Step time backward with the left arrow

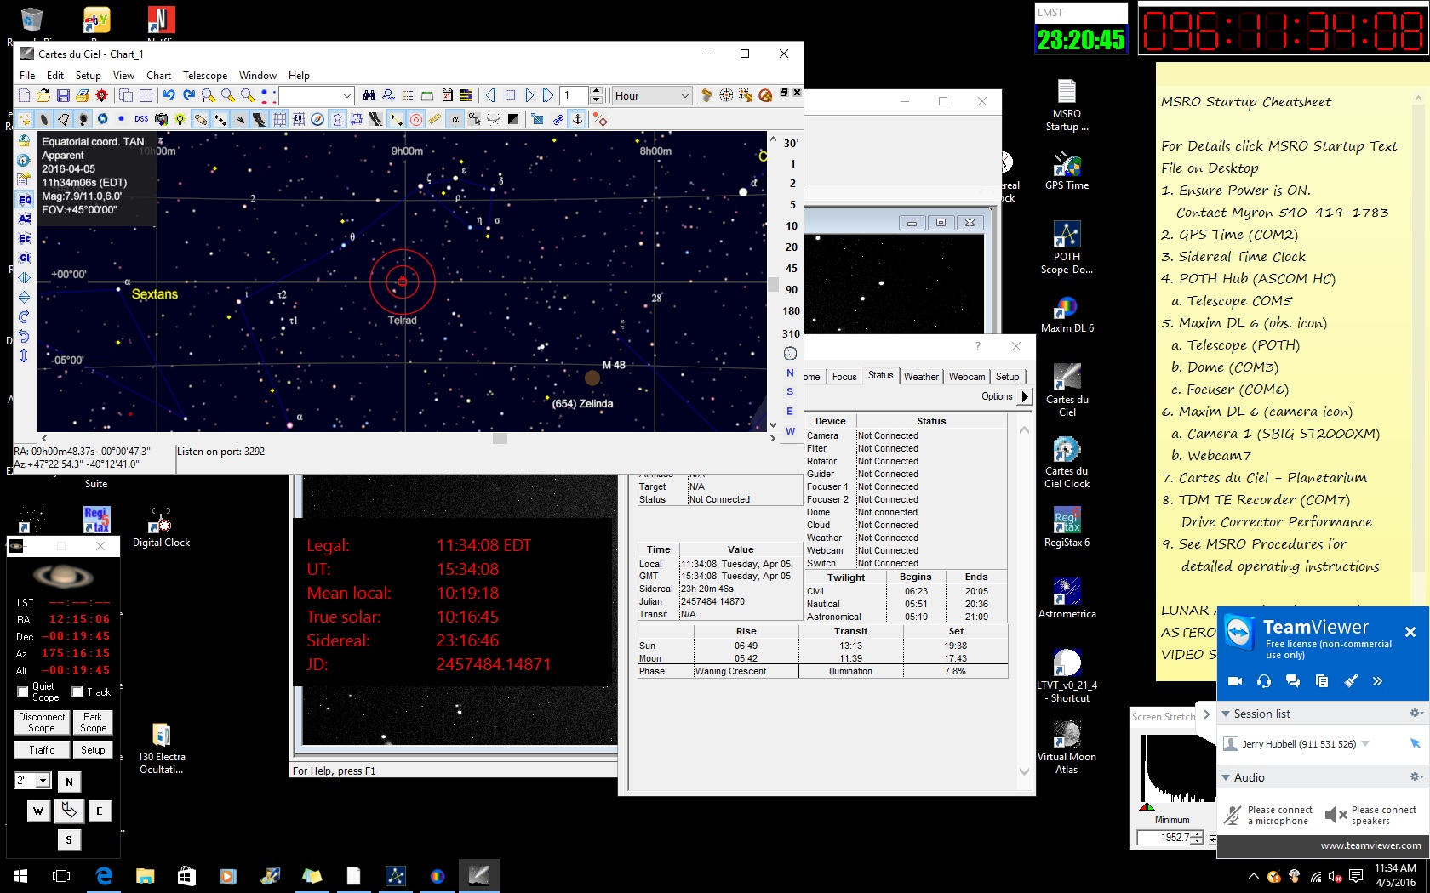pos(490,95)
